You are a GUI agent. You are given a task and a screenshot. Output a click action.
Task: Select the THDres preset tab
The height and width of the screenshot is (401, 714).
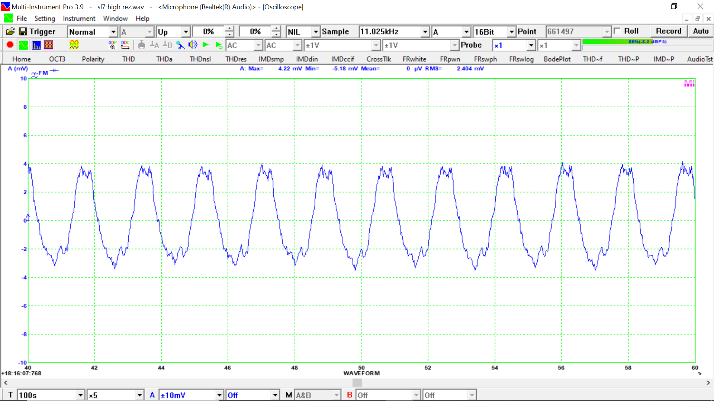(236, 59)
